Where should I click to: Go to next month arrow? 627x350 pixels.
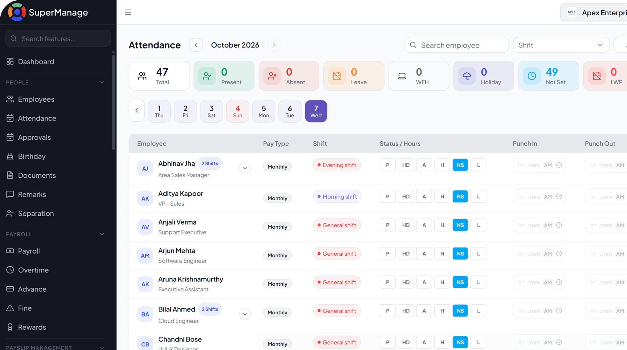pos(274,45)
